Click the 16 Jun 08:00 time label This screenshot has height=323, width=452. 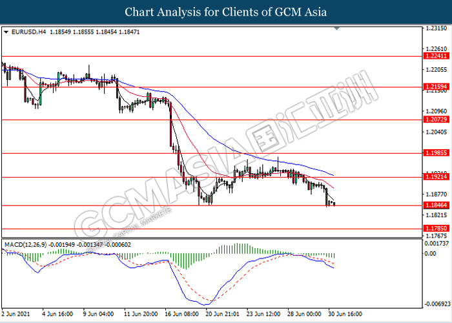pyautogui.click(x=181, y=314)
